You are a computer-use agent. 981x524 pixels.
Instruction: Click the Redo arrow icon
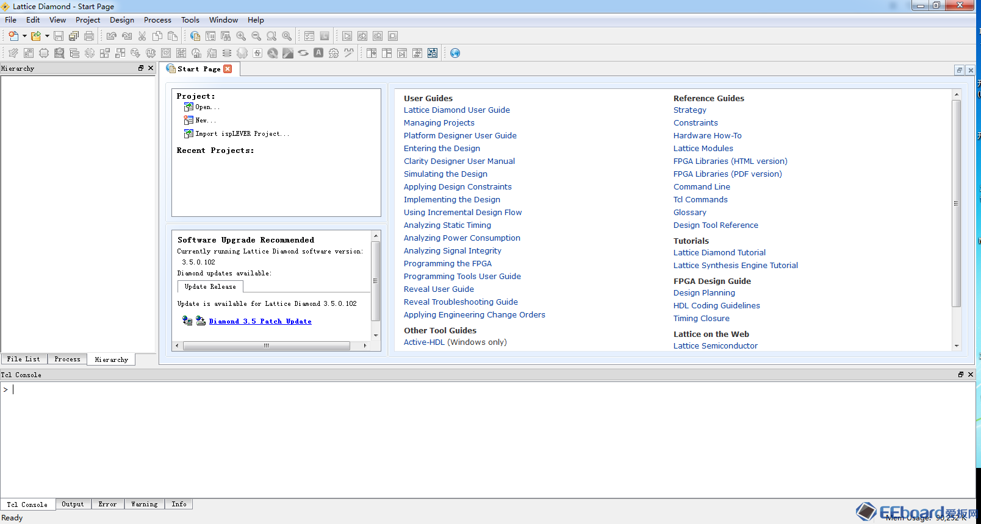127,36
